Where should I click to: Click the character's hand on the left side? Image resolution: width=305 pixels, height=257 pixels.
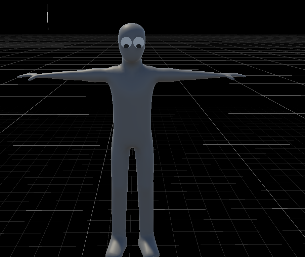[27, 76]
